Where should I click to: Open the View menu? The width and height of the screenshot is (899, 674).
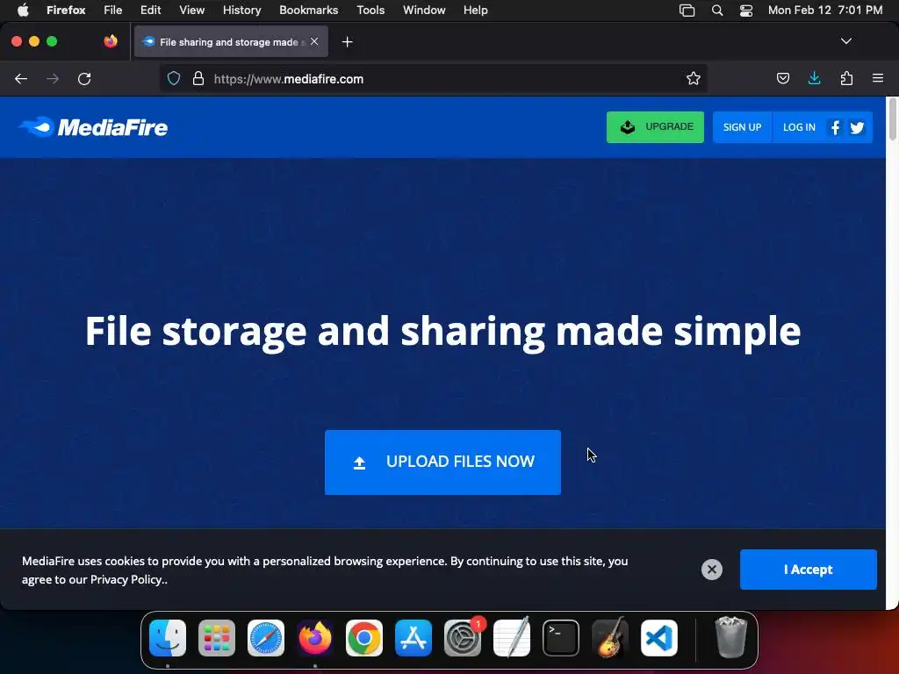coord(191,10)
